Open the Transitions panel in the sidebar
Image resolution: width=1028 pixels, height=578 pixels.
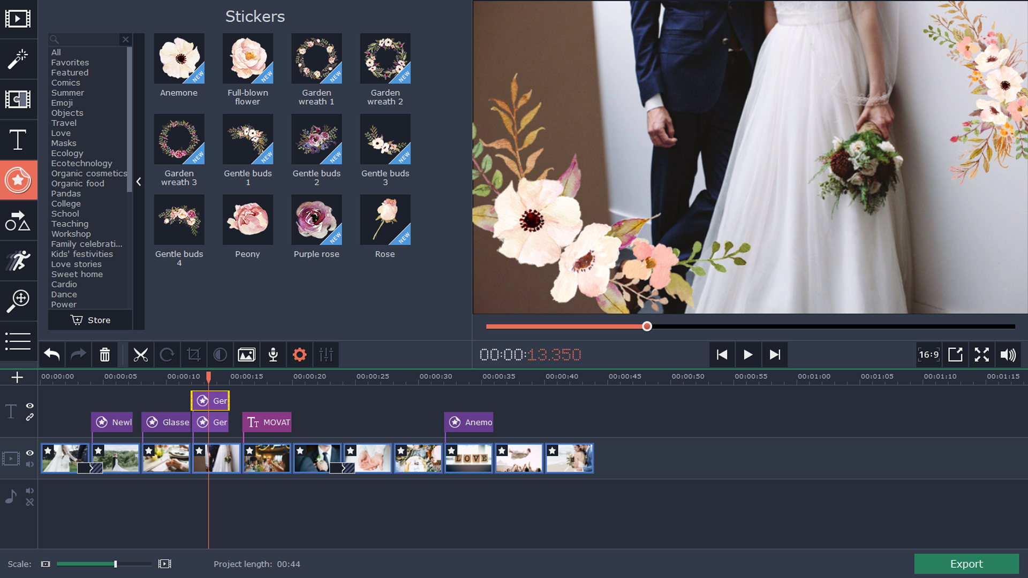[x=19, y=100]
